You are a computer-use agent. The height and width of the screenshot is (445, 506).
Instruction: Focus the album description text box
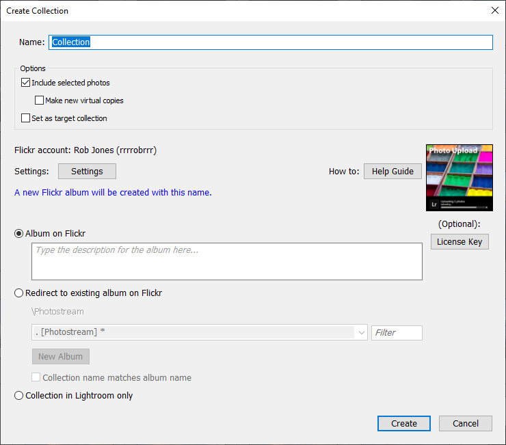click(226, 261)
